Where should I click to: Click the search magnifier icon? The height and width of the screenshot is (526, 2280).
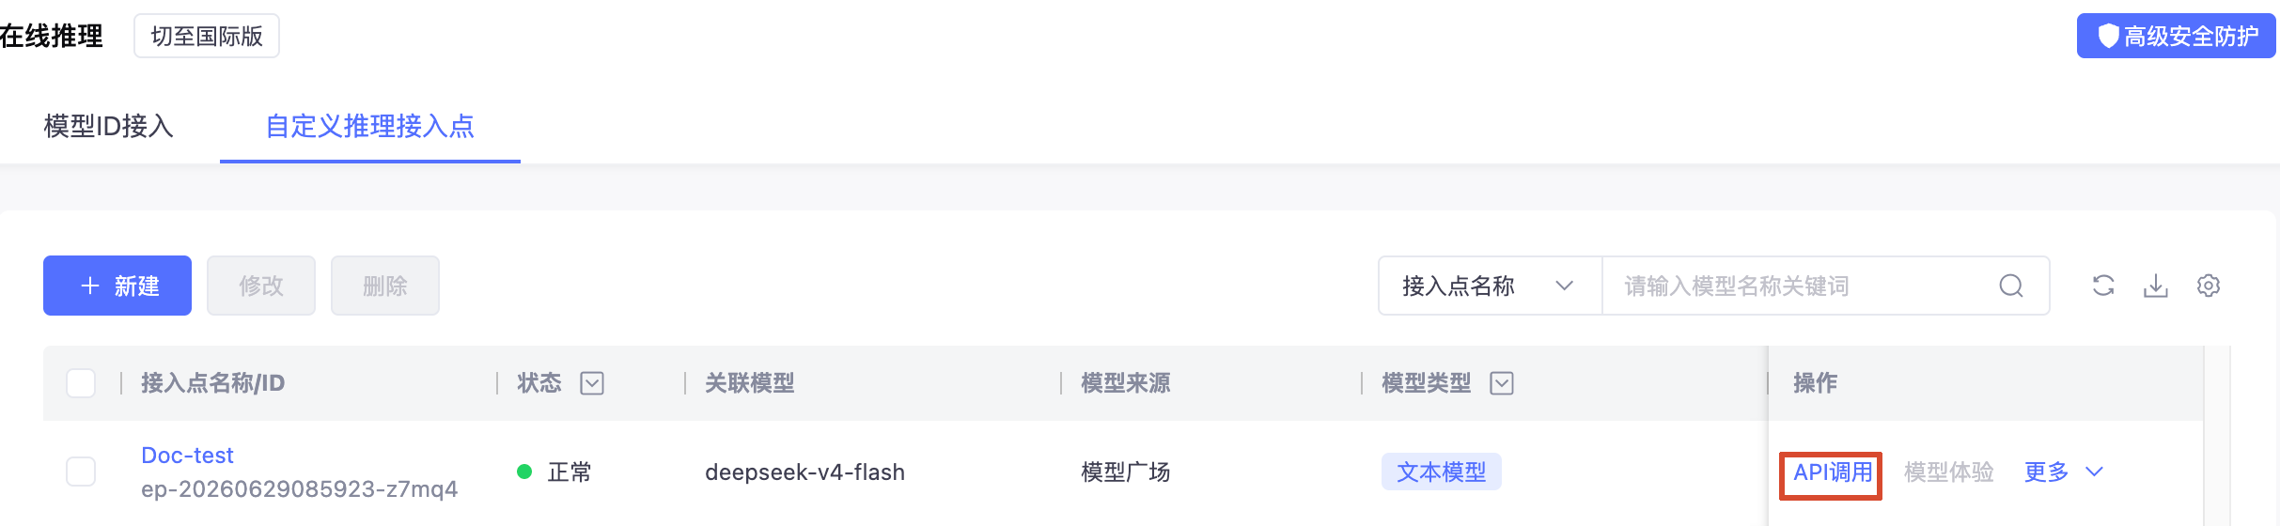click(x=2011, y=286)
